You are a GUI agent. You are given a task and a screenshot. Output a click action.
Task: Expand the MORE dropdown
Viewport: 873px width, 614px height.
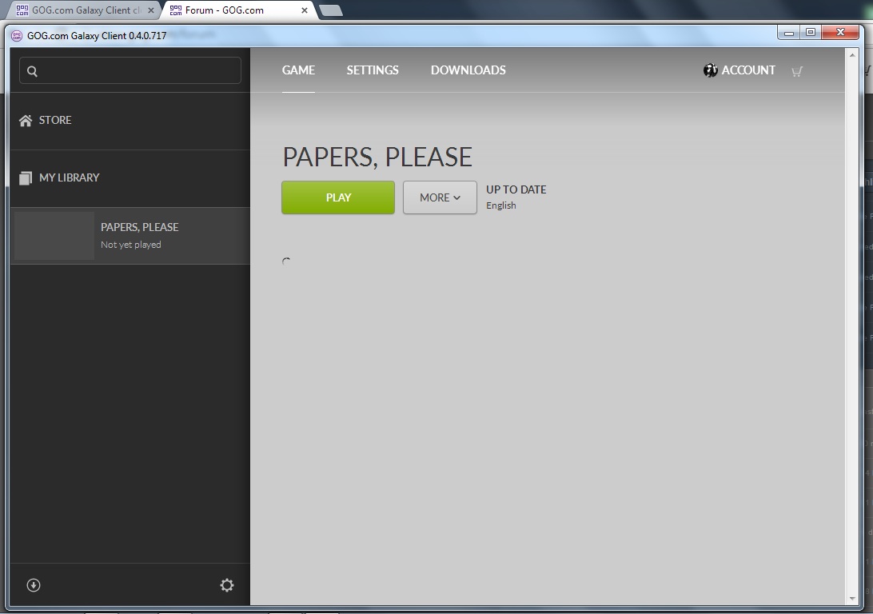[440, 197]
